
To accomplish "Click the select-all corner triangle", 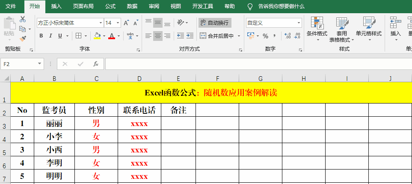I will coord(6,78).
